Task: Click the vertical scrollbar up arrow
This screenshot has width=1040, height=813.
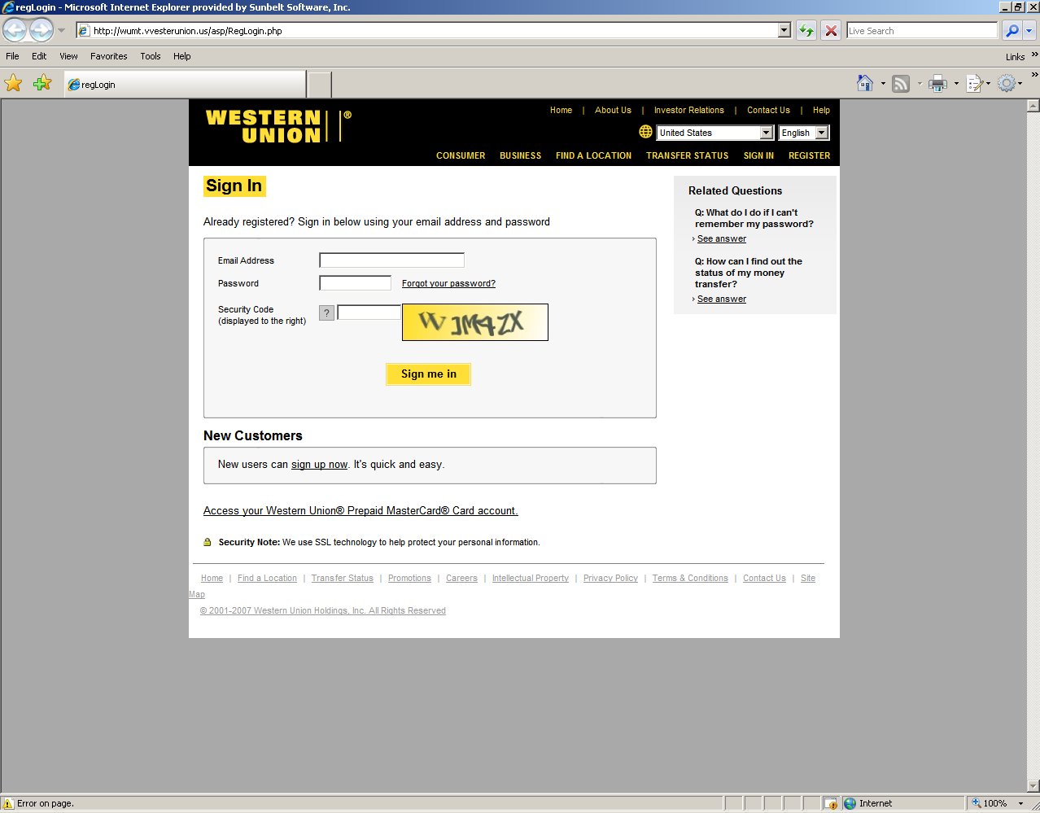Action: click(x=1033, y=106)
